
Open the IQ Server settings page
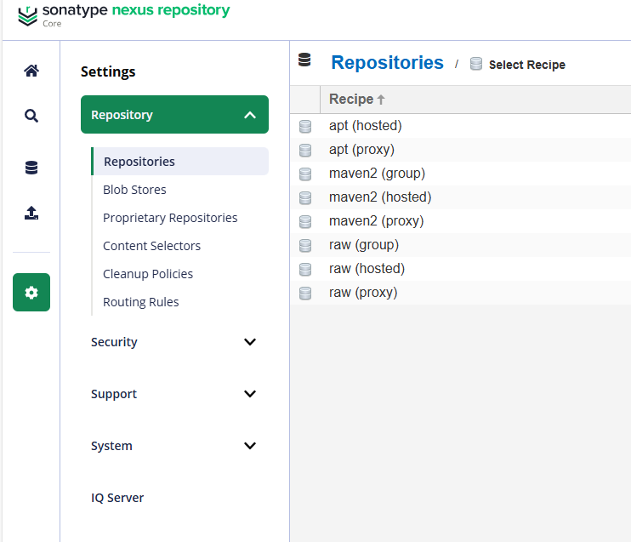tap(117, 498)
